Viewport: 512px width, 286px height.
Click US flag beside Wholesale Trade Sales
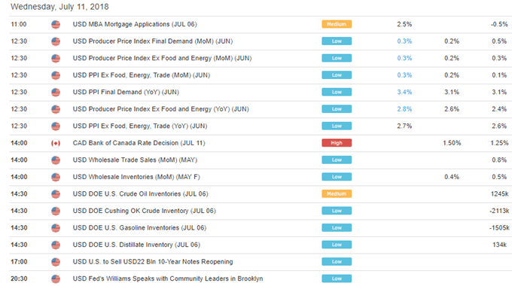click(56, 160)
